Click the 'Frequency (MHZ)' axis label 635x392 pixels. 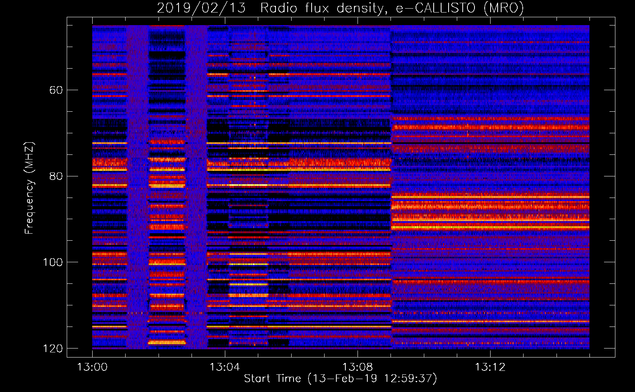pyautogui.click(x=29, y=188)
